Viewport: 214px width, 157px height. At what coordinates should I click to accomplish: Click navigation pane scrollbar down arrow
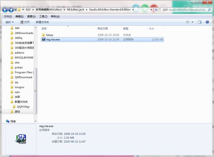click(x=35, y=121)
